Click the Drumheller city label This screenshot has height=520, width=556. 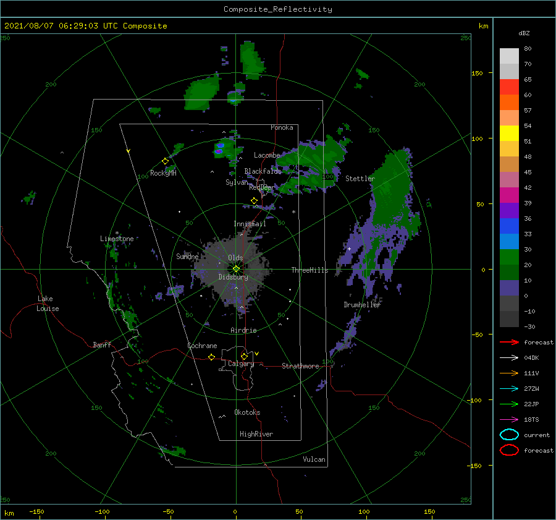click(362, 305)
